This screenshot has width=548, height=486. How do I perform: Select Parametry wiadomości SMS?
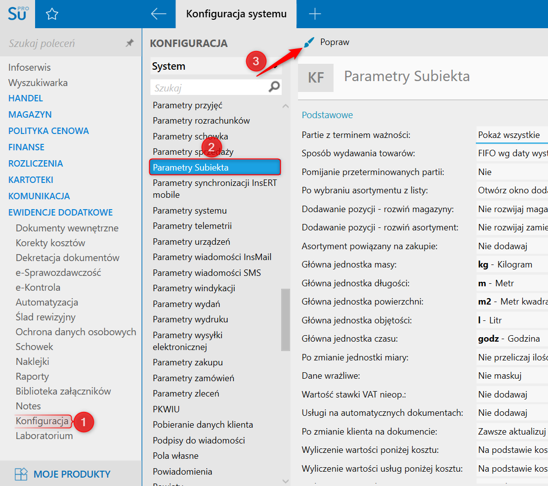(207, 273)
